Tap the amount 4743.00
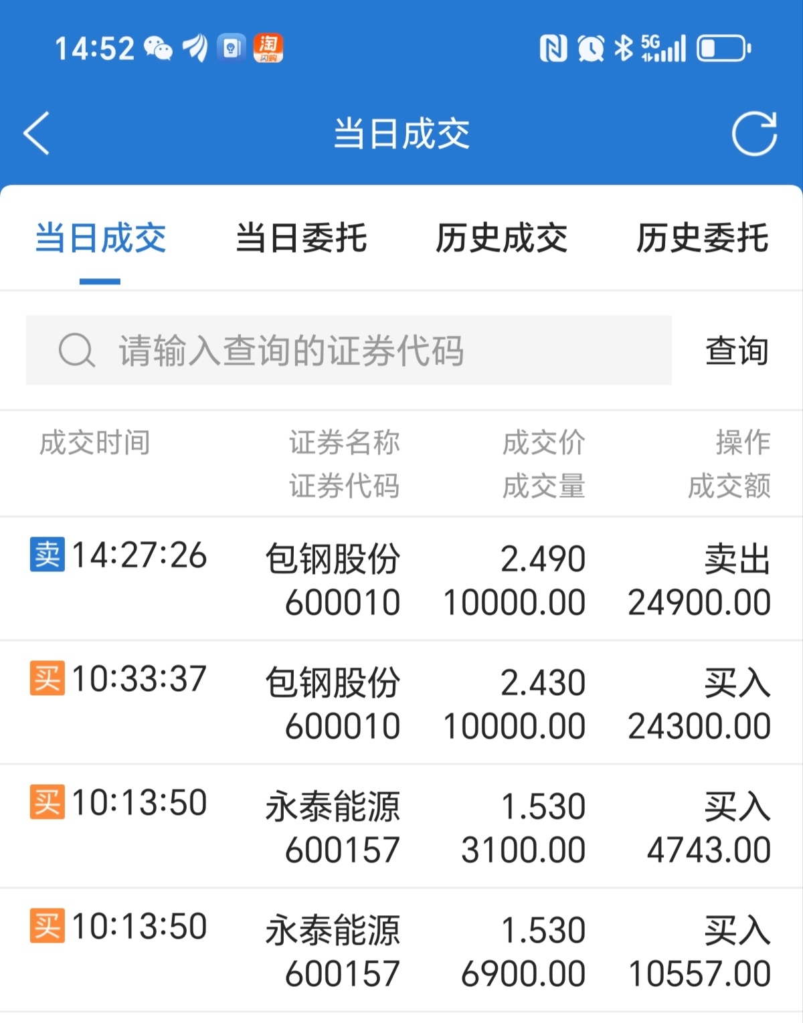Image resolution: width=803 pixels, height=1023 pixels. pos(709,850)
